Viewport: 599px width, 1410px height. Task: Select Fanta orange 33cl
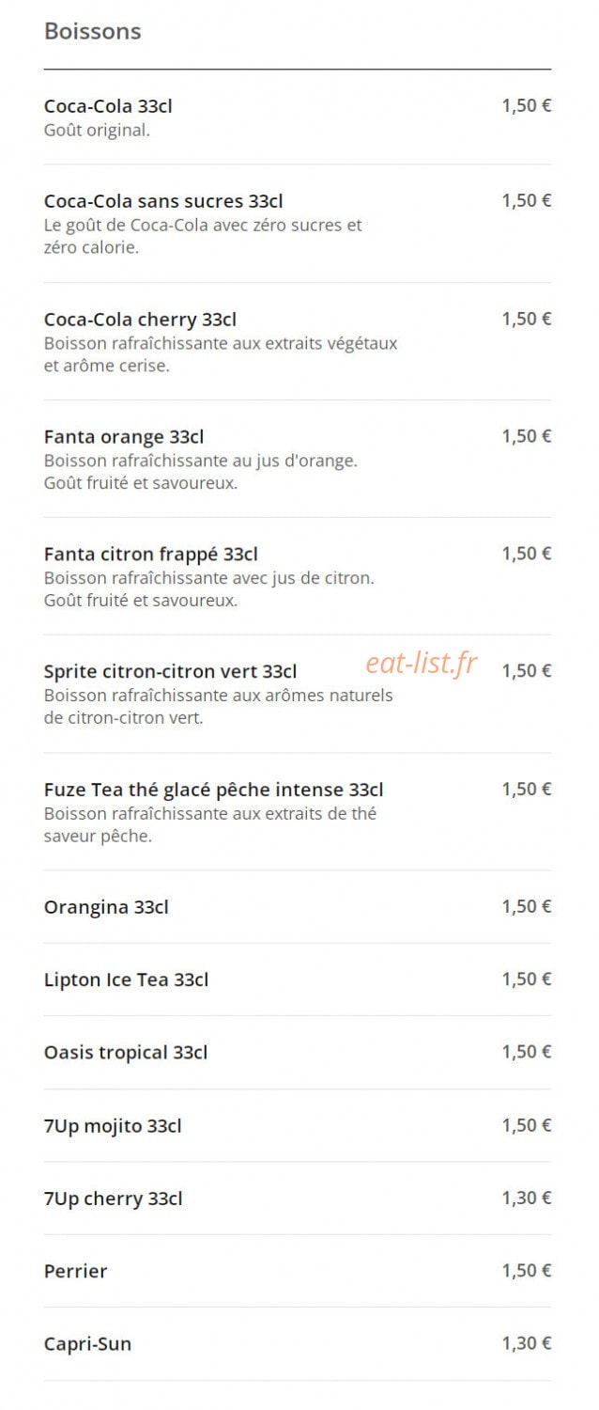coord(297,459)
